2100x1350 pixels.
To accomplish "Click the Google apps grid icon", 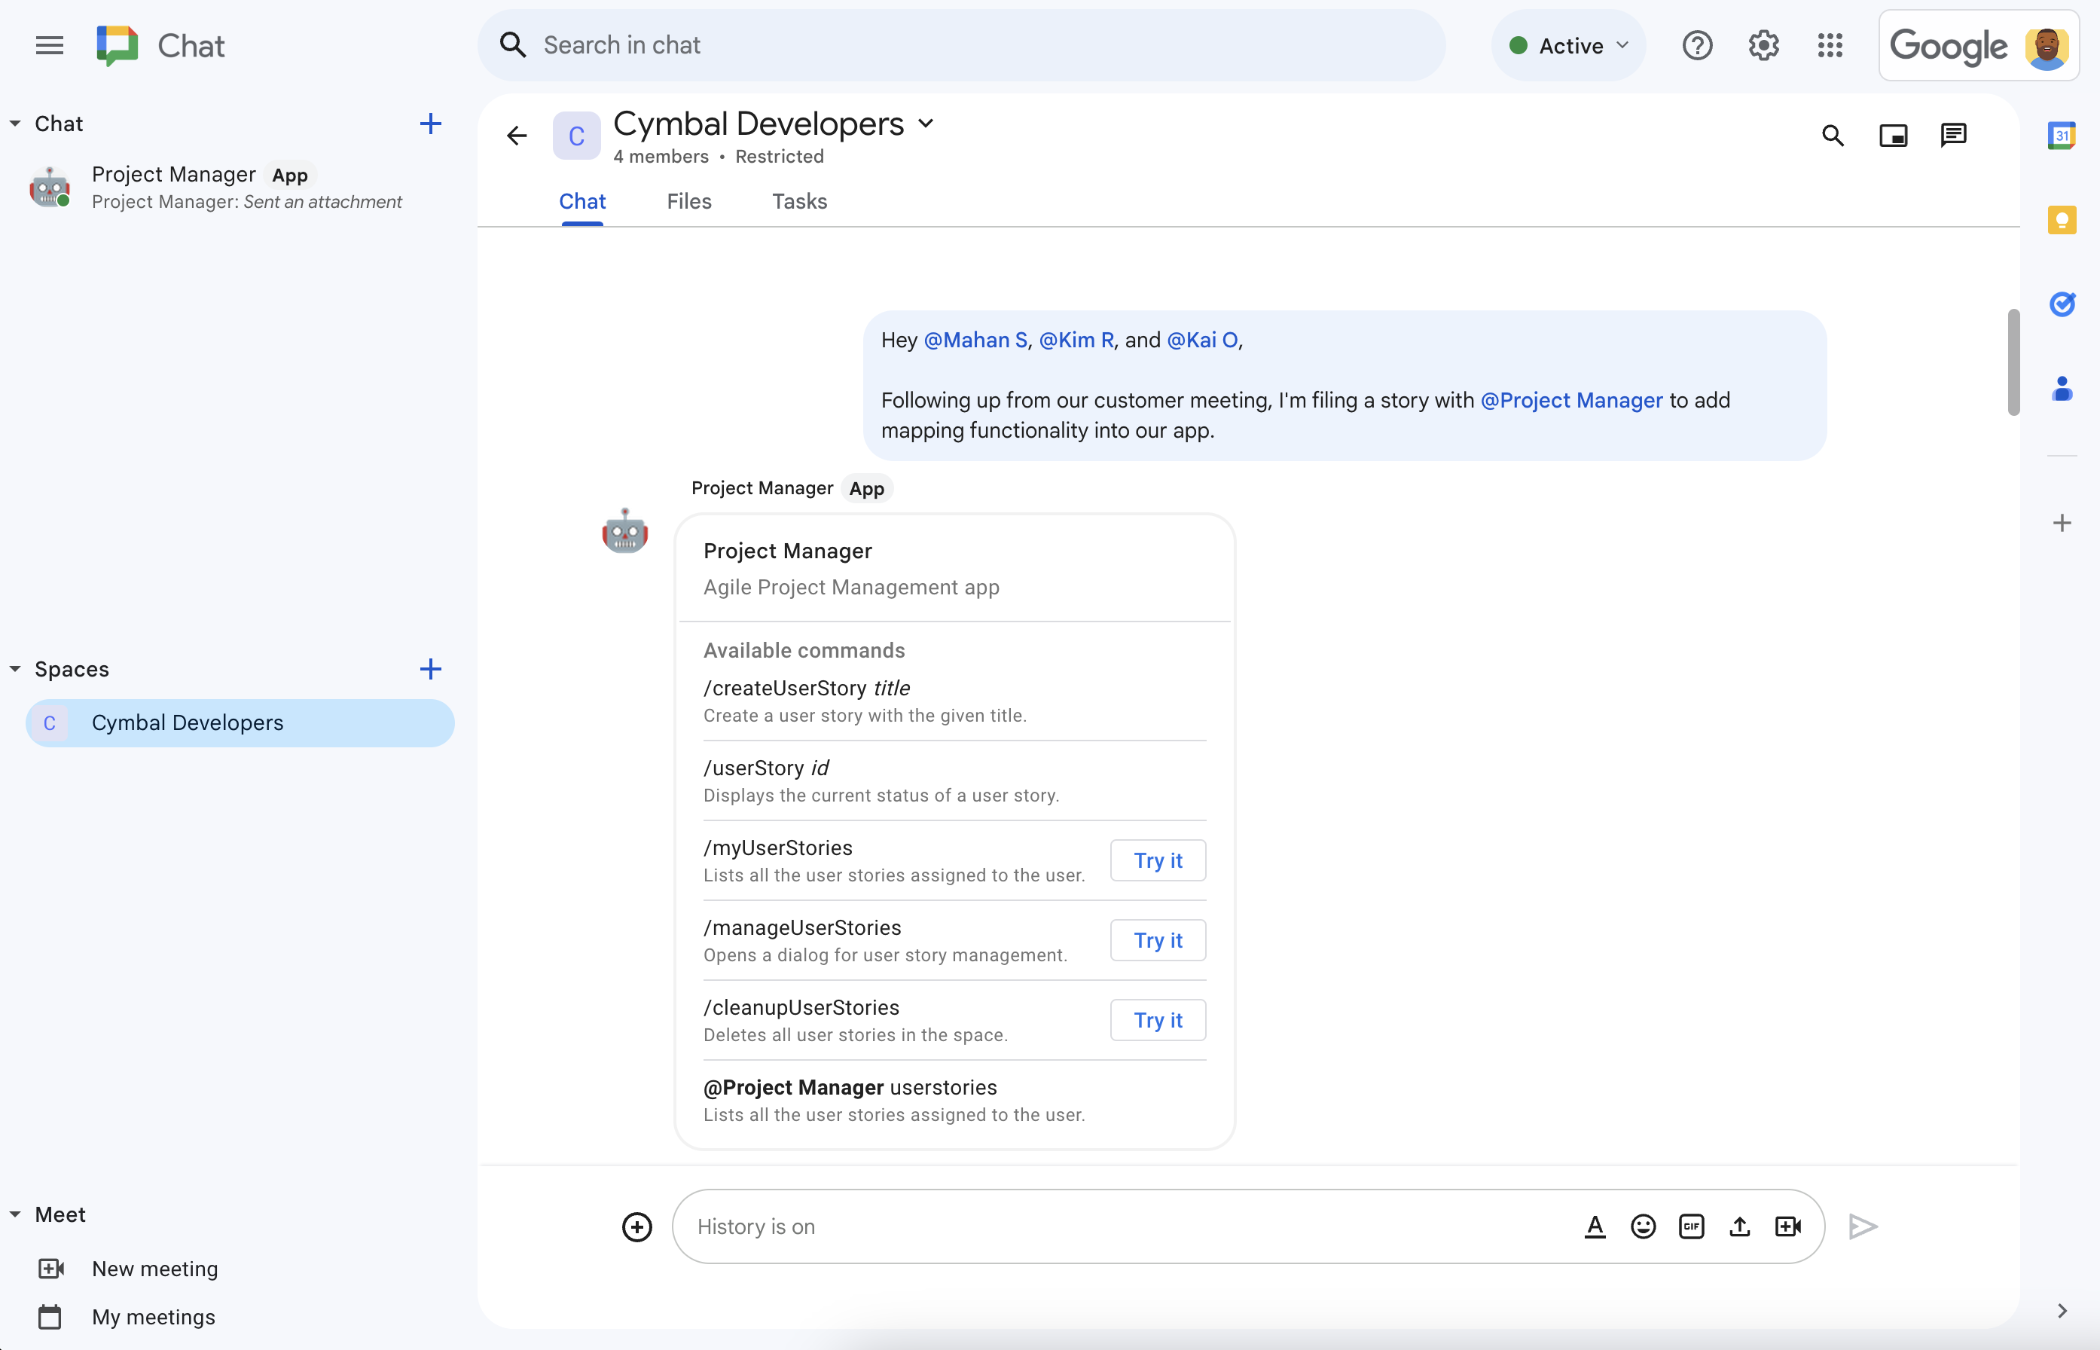I will point(1830,44).
